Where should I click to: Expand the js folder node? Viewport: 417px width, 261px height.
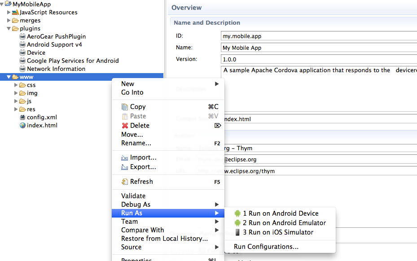pyautogui.click(x=16, y=101)
